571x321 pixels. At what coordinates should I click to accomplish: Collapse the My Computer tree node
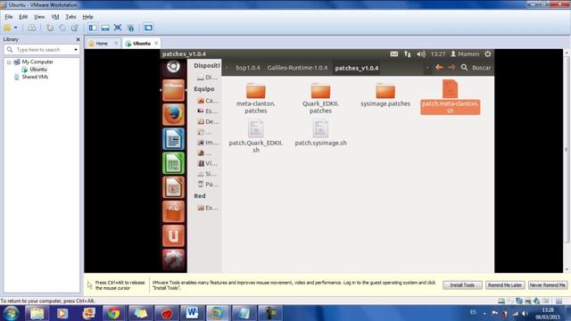pyautogui.click(x=9, y=62)
